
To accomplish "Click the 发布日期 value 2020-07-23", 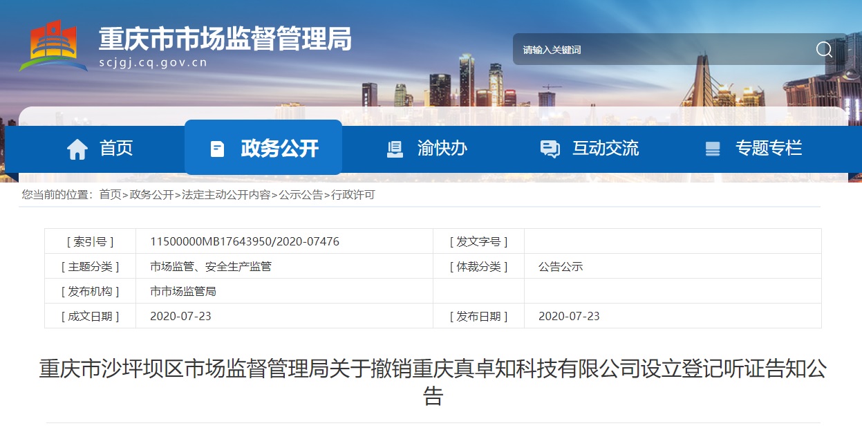I will [x=569, y=316].
